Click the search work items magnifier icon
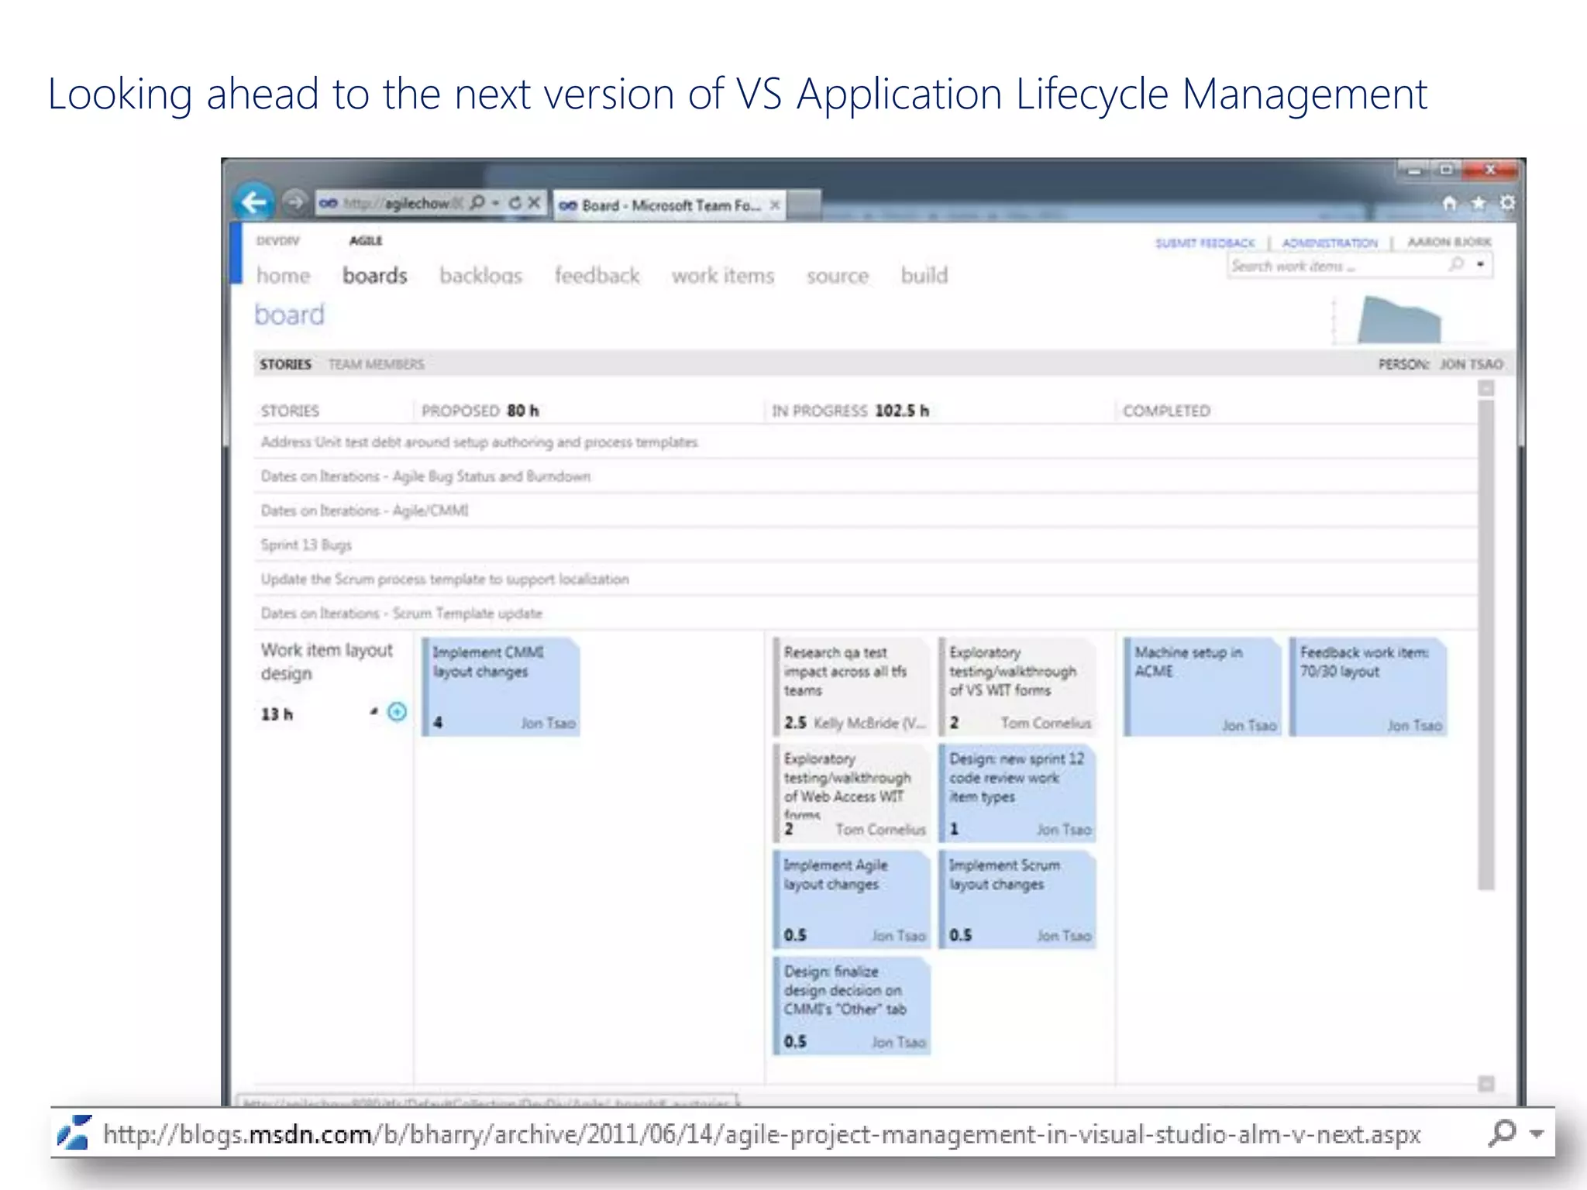Viewport: 1587px width, 1190px height. (1456, 265)
